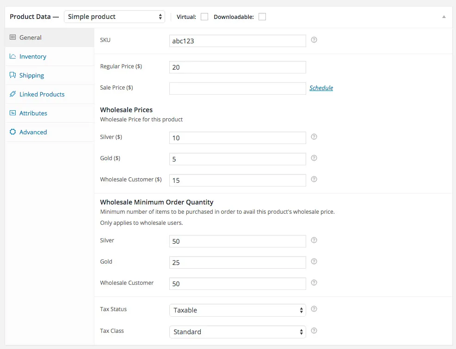Open the Advanced tab

coord(33,132)
